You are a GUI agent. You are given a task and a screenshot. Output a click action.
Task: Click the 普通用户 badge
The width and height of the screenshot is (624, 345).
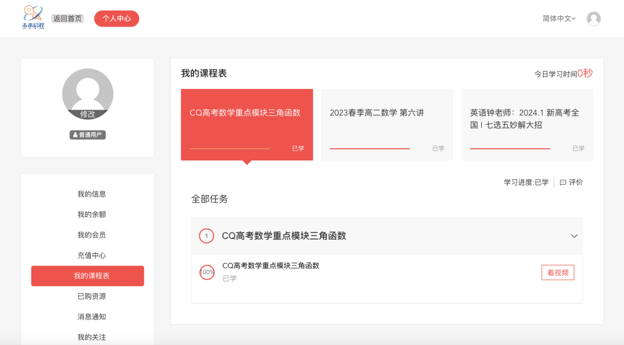(x=88, y=135)
